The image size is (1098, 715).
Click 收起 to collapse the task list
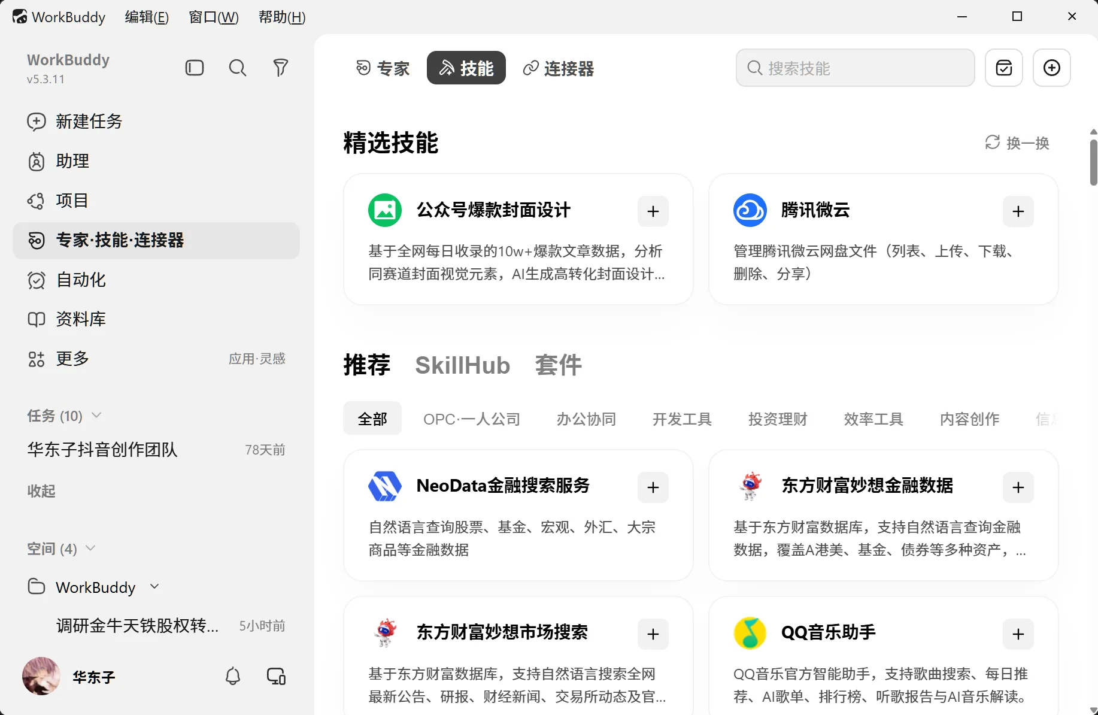pos(41,491)
